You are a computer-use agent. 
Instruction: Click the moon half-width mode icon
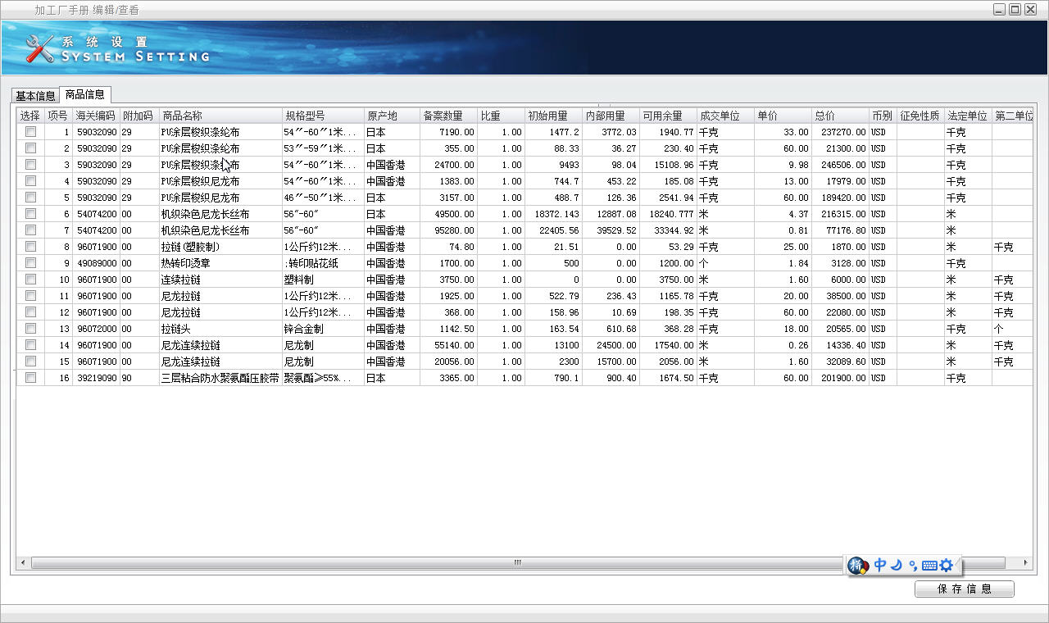tap(897, 565)
